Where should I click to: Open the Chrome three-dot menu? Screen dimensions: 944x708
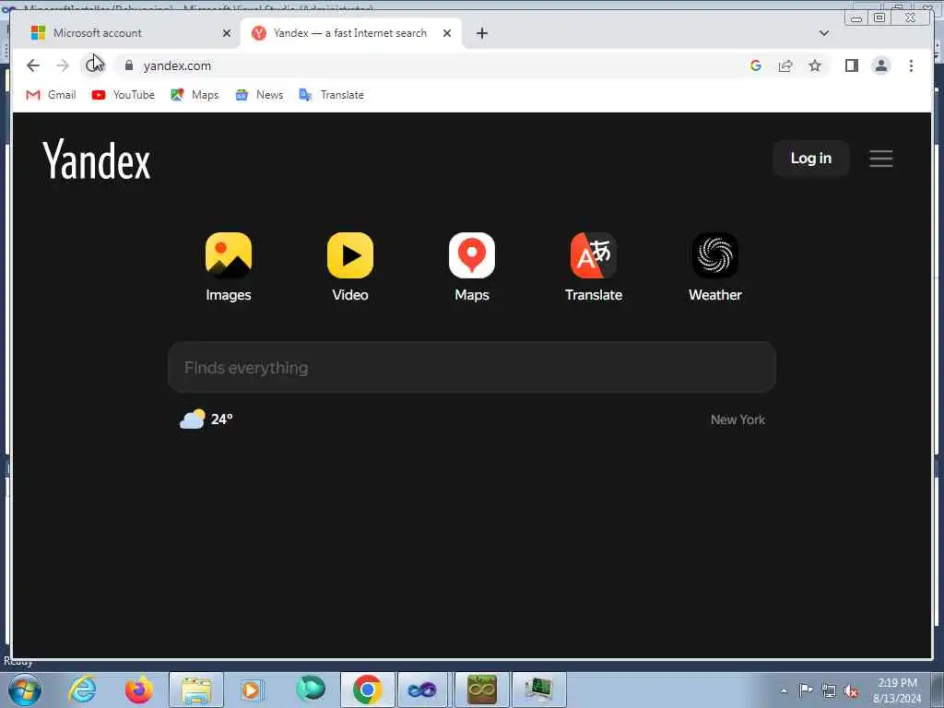pyautogui.click(x=911, y=65)
